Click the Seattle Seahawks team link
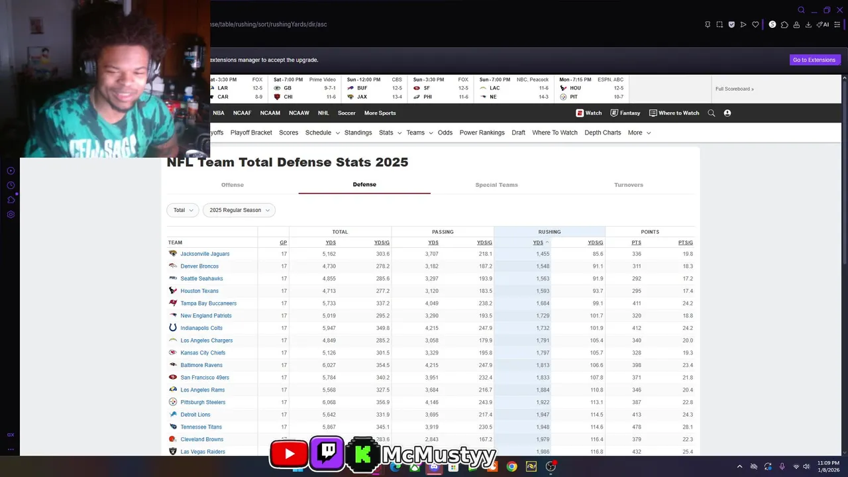The height and width of the screenshot is (477, 848). [x=201, y=279]
